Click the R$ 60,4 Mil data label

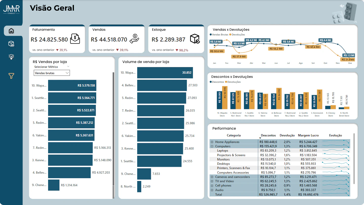[x=313, y=47]
